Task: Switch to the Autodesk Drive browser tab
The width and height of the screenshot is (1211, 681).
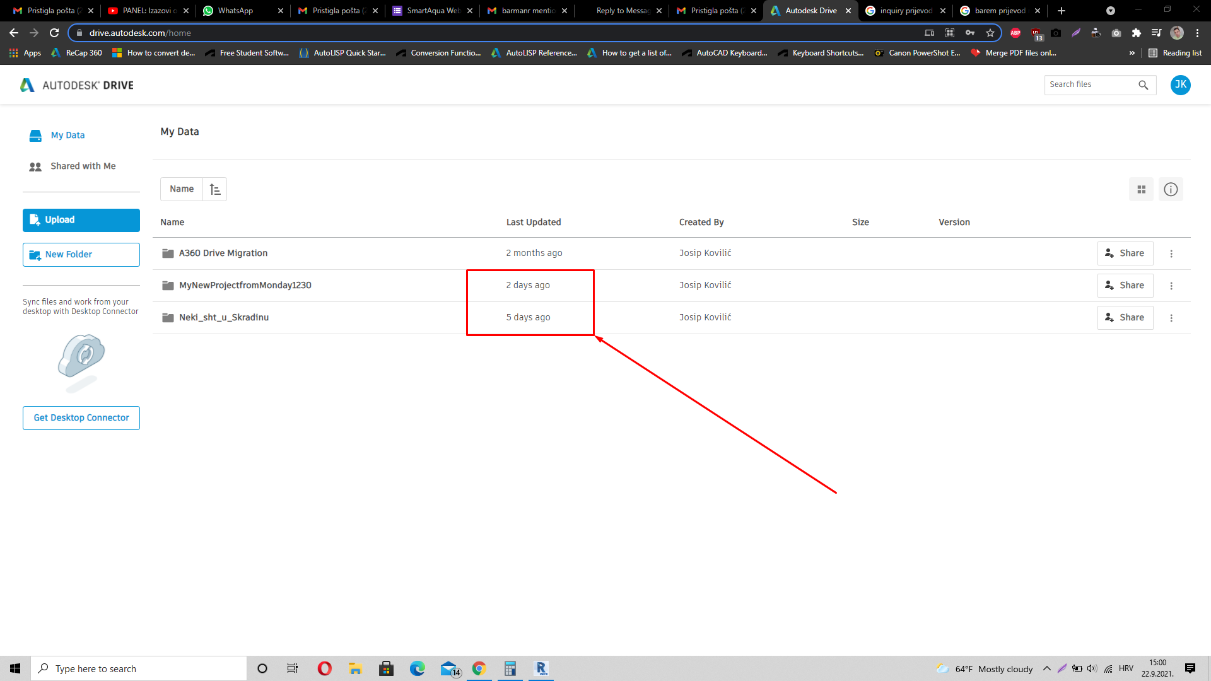Action: click(x=809, y=10)
